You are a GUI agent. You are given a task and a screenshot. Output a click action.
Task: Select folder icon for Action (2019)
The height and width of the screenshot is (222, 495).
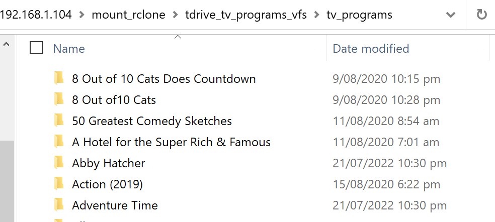click(x=59, y=184)
